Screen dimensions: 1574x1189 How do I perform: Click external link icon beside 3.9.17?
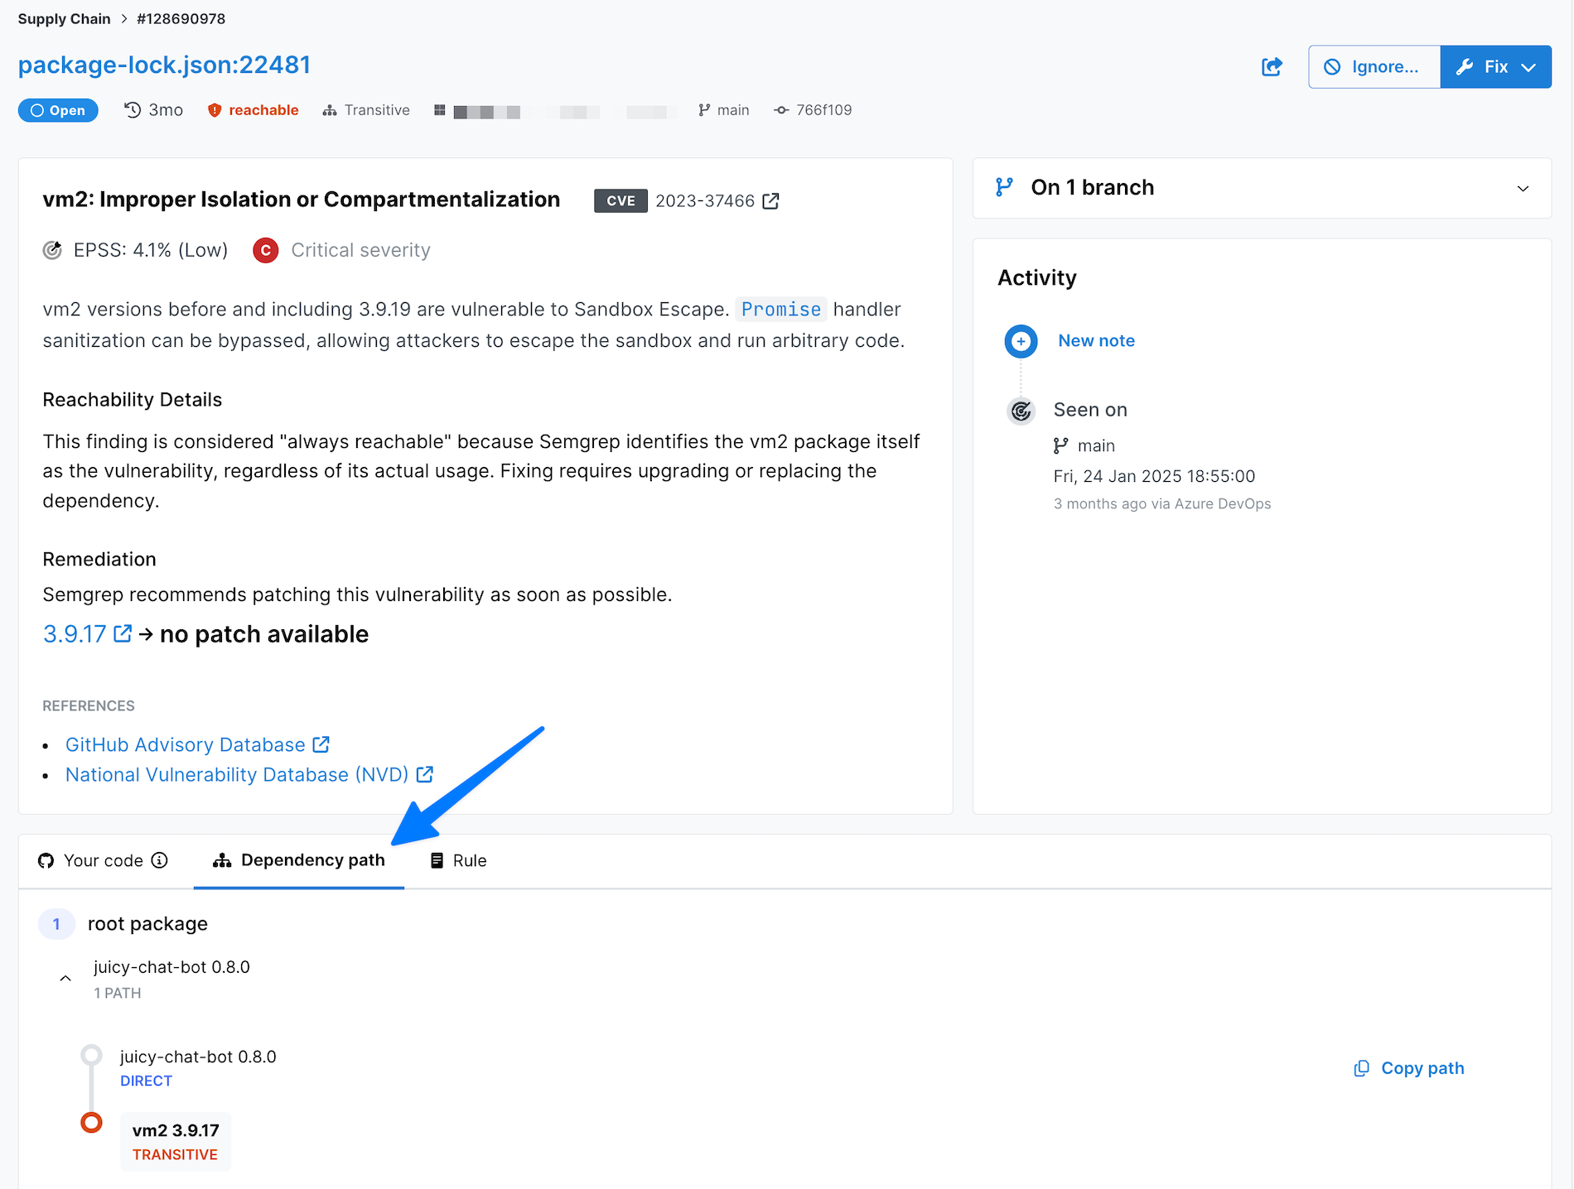123,633
